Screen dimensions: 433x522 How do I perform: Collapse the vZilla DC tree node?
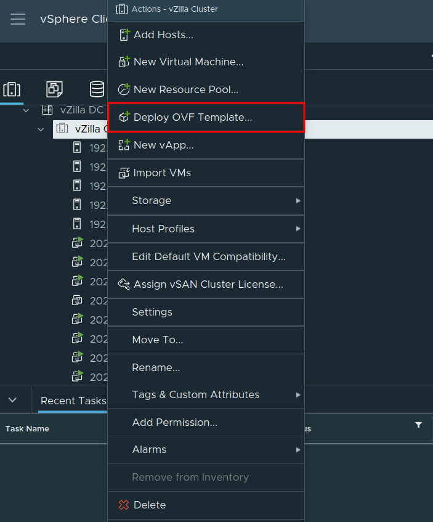tap(26, 110)
